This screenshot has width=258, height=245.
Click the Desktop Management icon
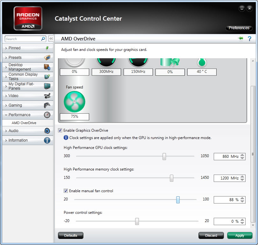pyautogui.click(x=47, y=67)
